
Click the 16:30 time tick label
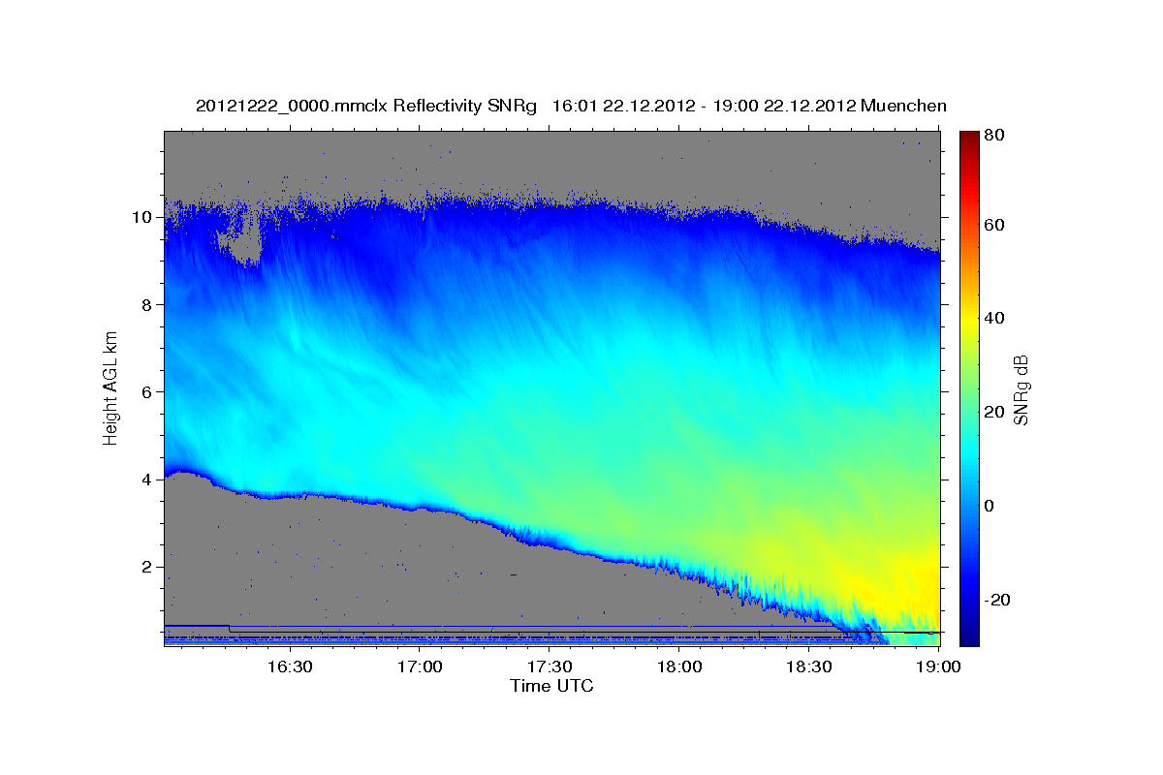(x=289, y=667)
